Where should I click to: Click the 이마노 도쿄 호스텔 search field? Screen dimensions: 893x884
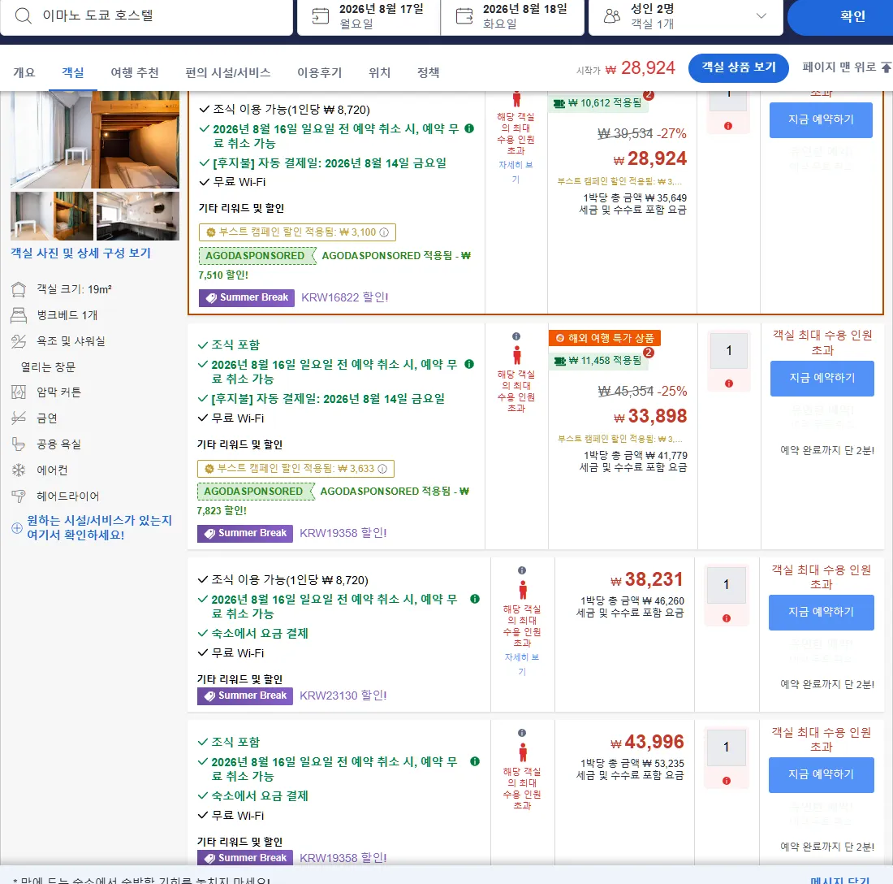(147, 16)
